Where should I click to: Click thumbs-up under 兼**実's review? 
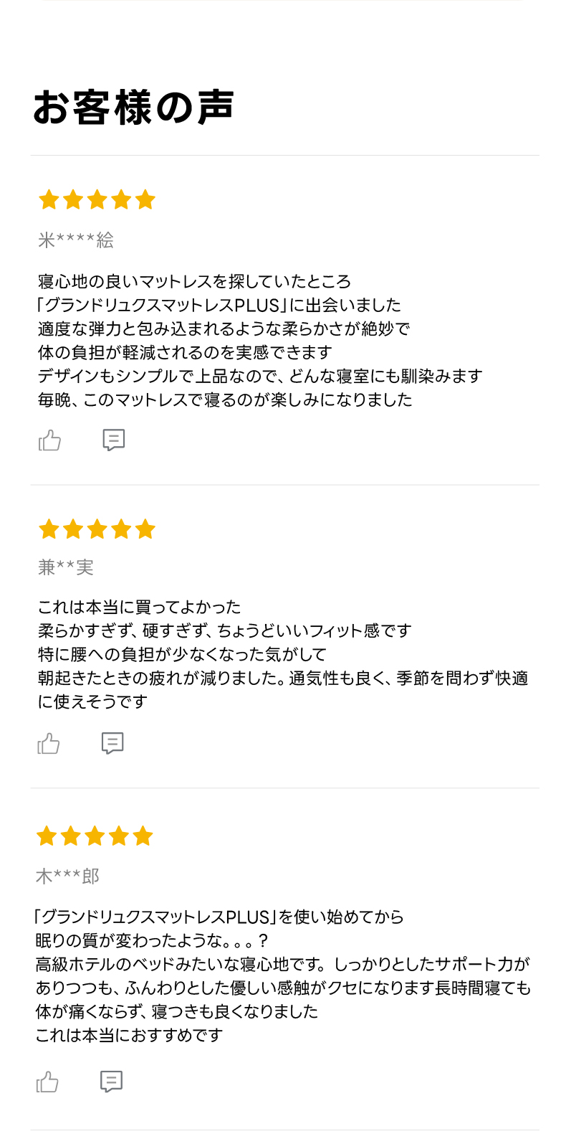point(49,743)
